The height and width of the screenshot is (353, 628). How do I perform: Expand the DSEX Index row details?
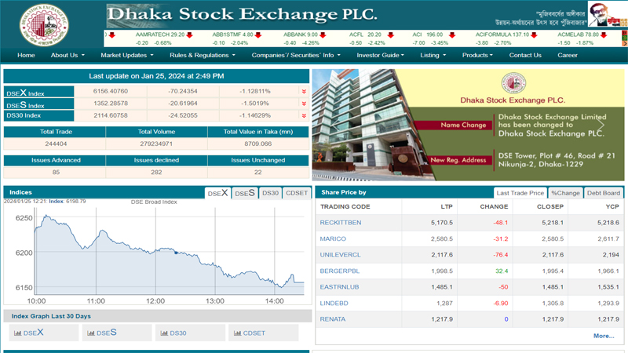point(304,92)
